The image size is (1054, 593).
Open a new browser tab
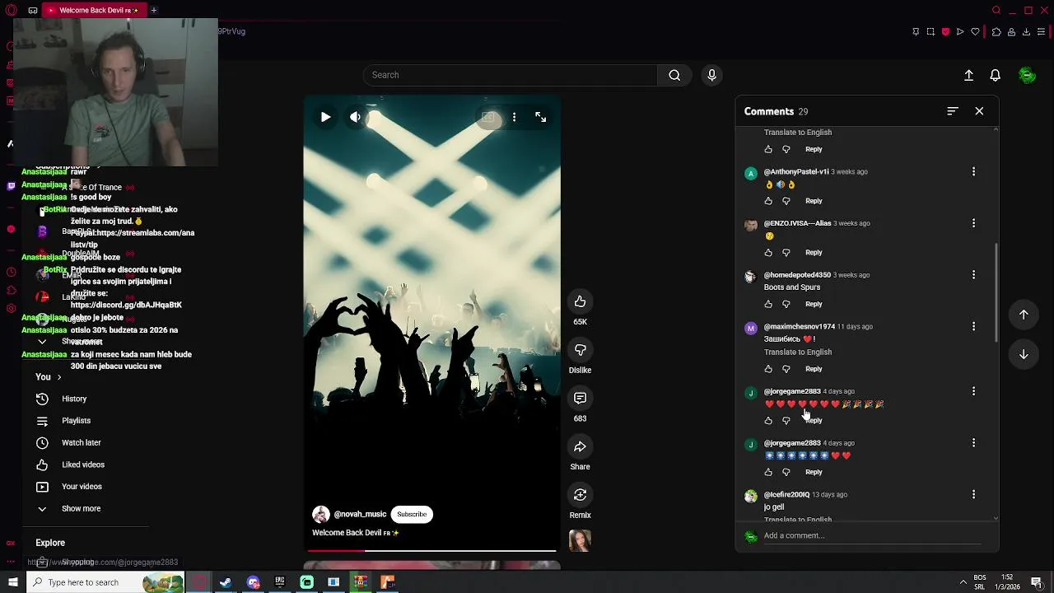153,10
